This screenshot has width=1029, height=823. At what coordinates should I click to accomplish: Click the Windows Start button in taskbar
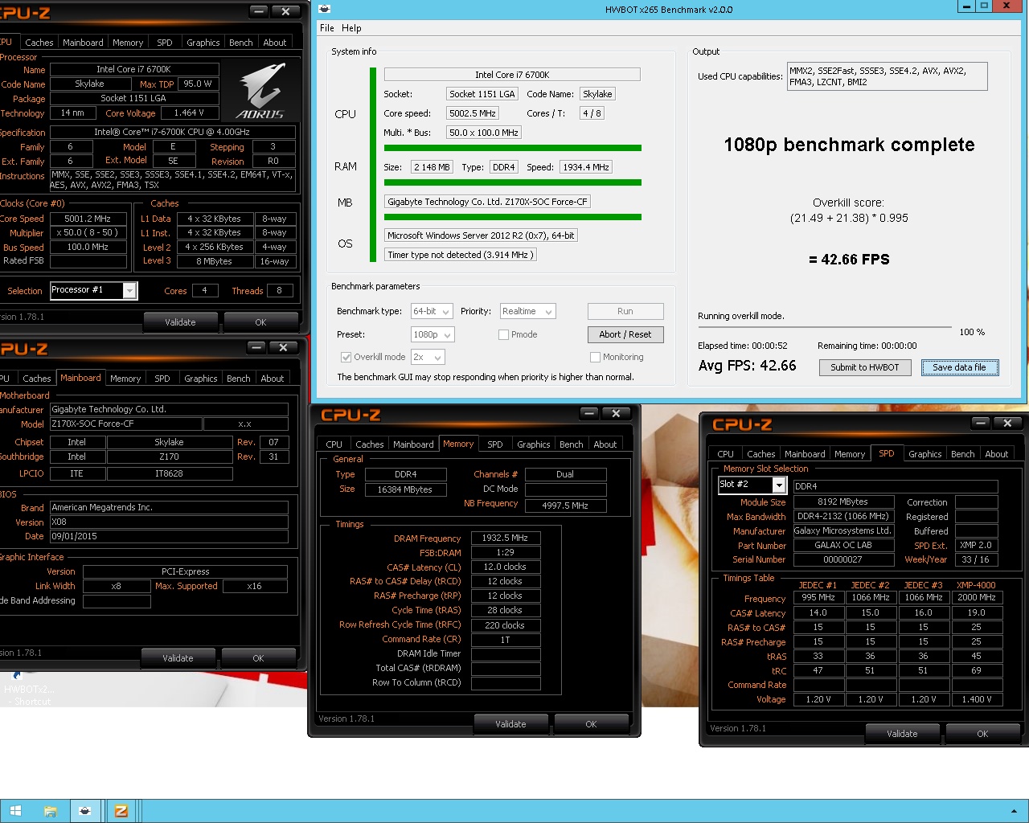(15, 811)
